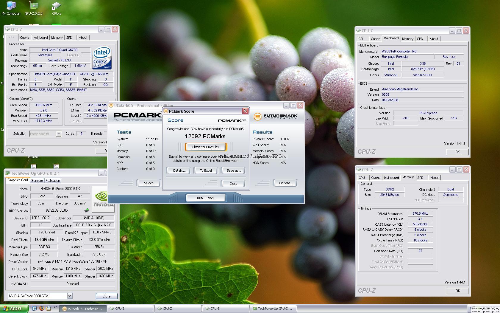Click Close button in GPU-Z window
The image size is (500, 313).
[x=107, y=296]
